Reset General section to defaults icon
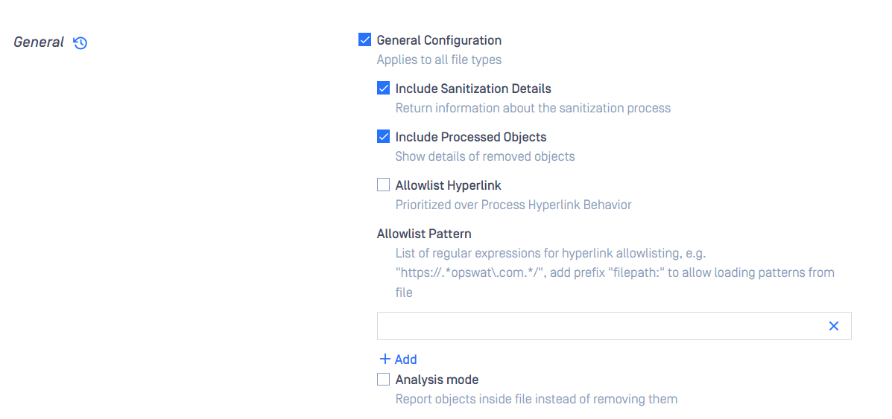 (80, 42)
